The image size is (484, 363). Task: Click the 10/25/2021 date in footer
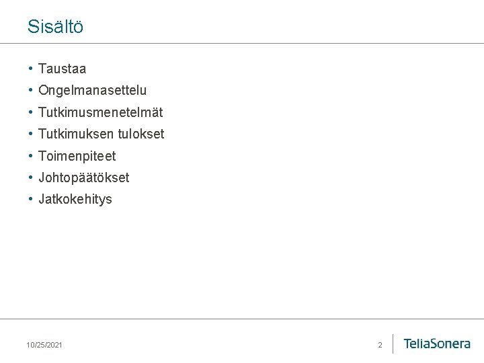pyautogui.click(x=44, y=345)
